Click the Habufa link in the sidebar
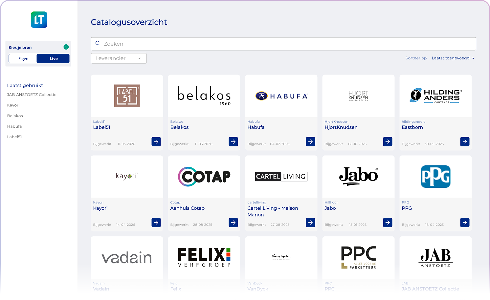 [14, 126]
